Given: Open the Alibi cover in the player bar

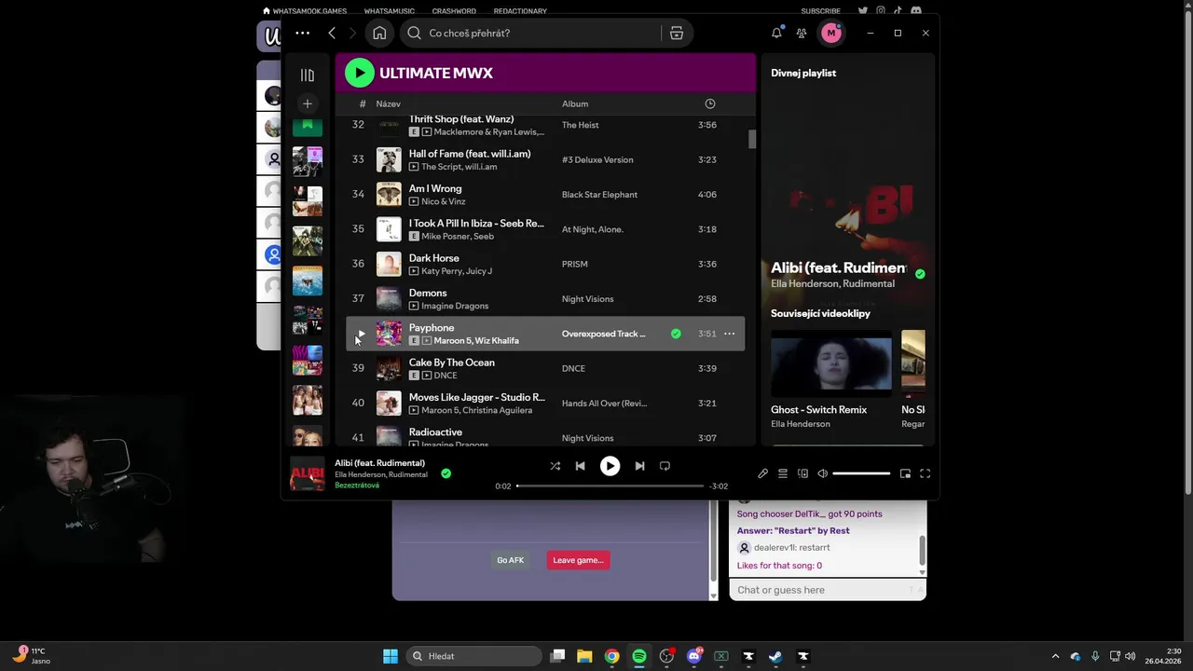Looking at the screenshot, I should pos(308,473).
